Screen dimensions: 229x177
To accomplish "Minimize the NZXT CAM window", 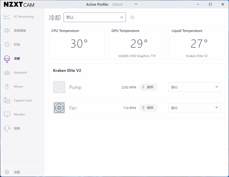I will pos(198,4).
